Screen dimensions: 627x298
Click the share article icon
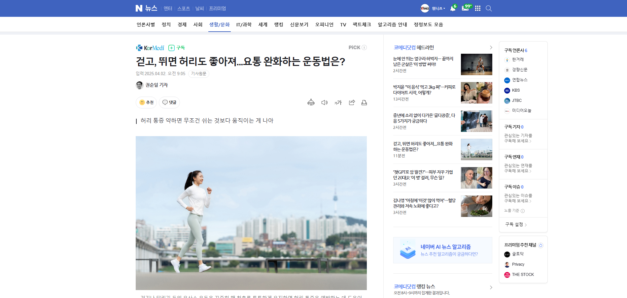352,103
